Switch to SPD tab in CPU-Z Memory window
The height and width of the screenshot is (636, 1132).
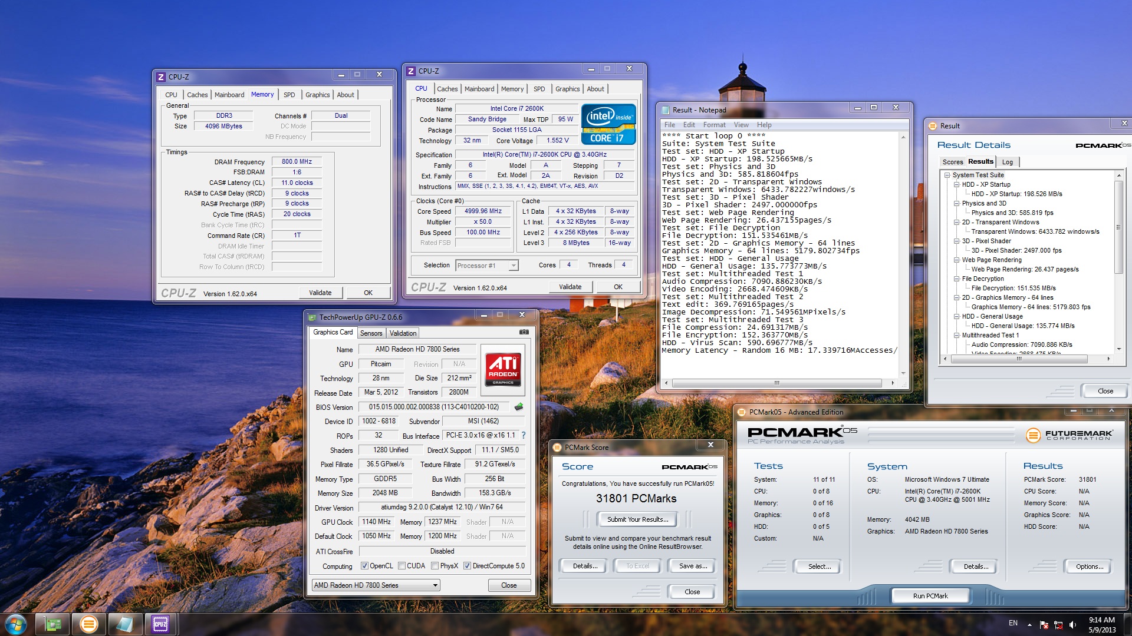[x=289, y=95]
